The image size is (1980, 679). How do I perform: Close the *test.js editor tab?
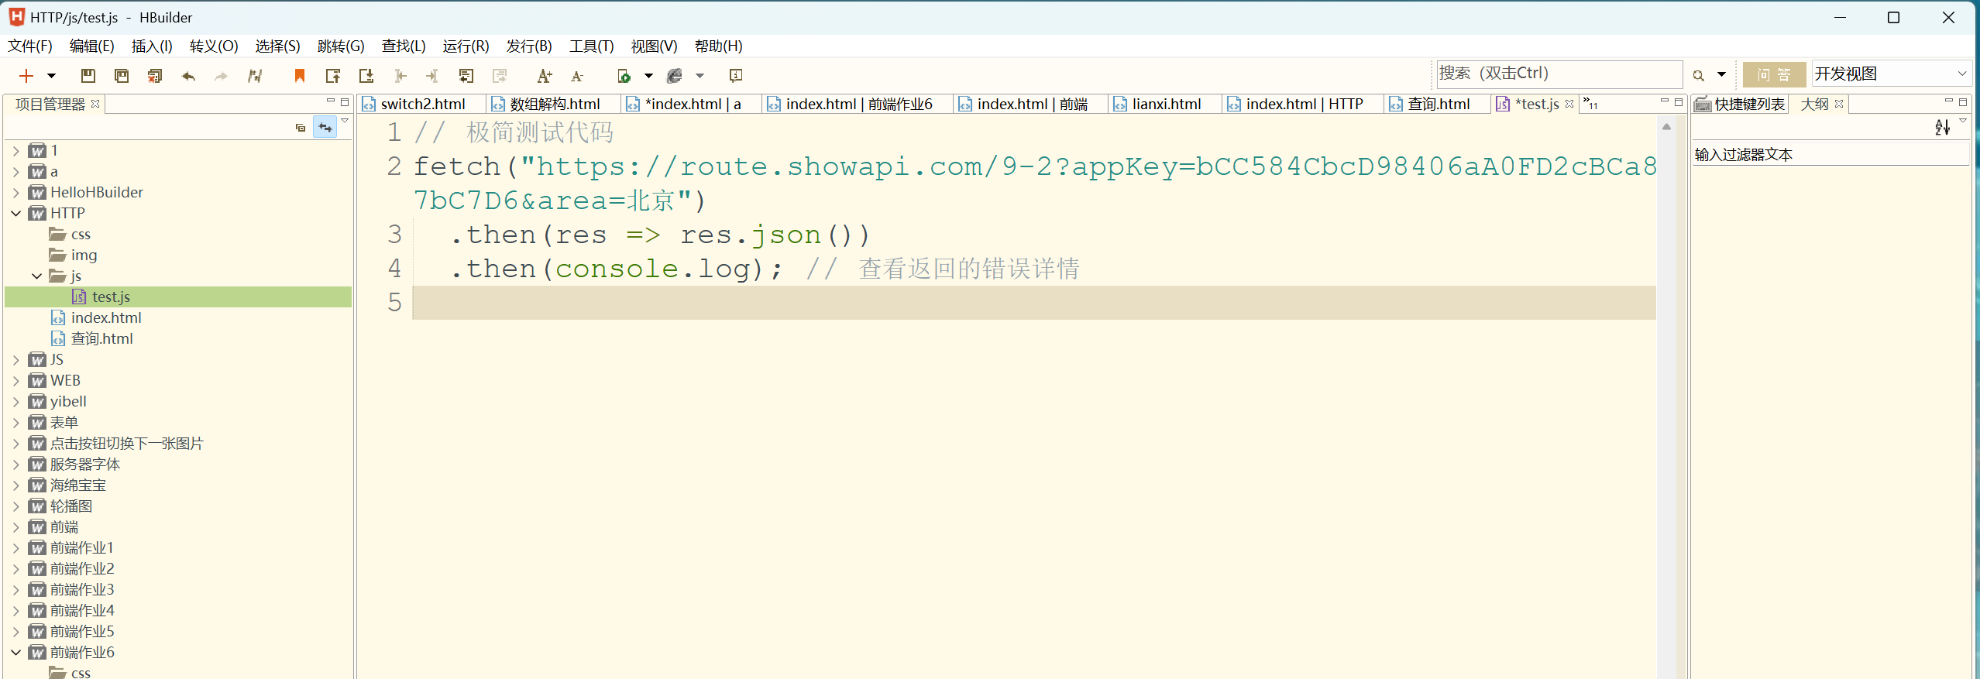(1569, 104)
